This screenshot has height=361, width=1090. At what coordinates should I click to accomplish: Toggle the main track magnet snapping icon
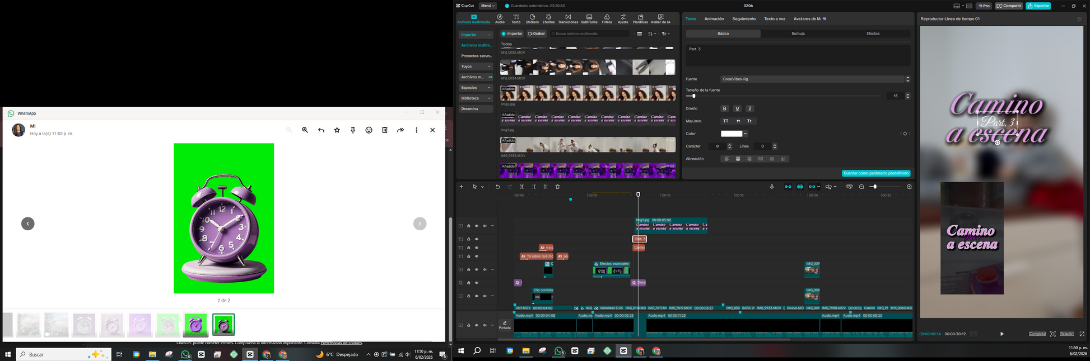[788, 187]
